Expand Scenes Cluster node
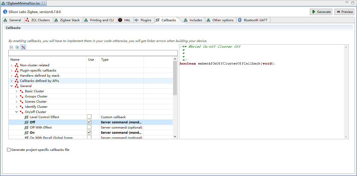This screenshot has height=176, width=357. coord(17,102)
